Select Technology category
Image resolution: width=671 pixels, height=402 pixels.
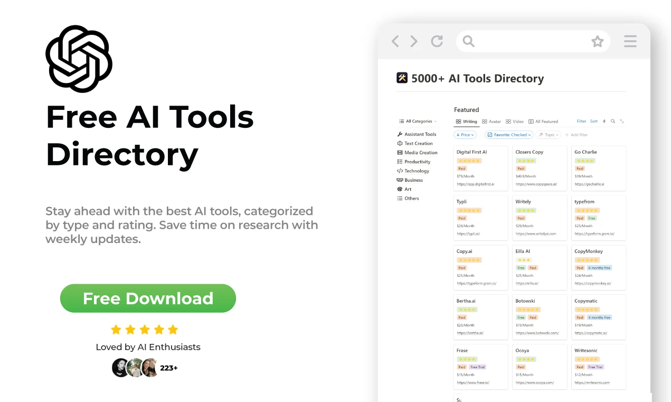point(413,171)
